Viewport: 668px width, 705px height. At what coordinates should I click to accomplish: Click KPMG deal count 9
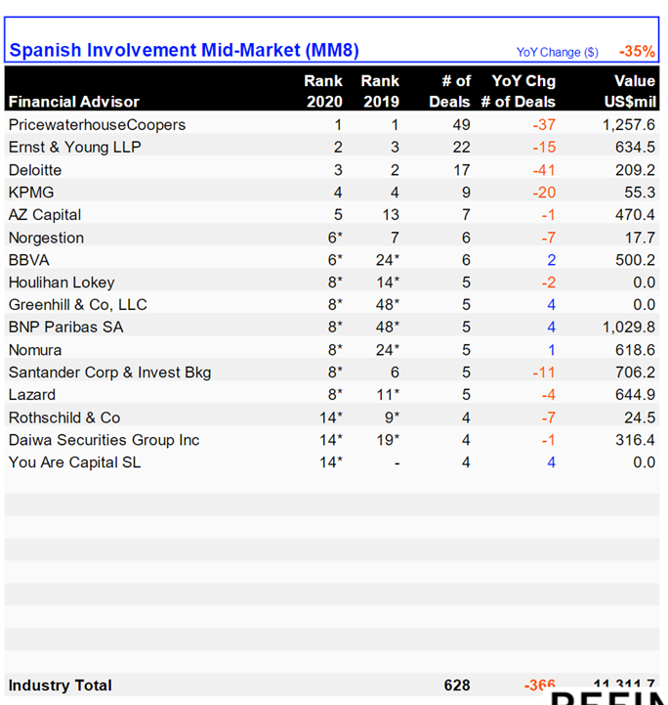tap(466, 193)
